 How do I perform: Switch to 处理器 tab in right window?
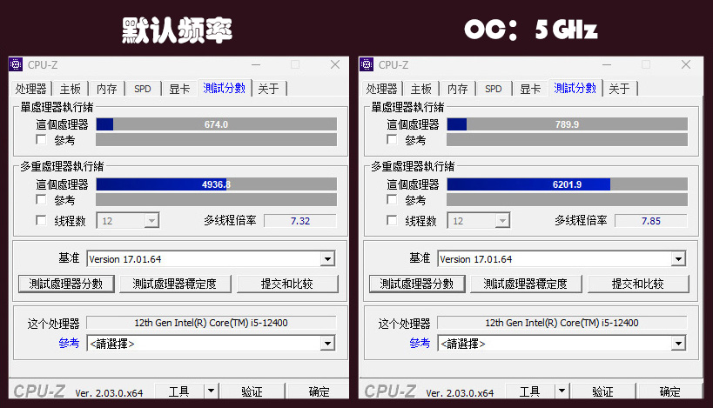(382, 89)
